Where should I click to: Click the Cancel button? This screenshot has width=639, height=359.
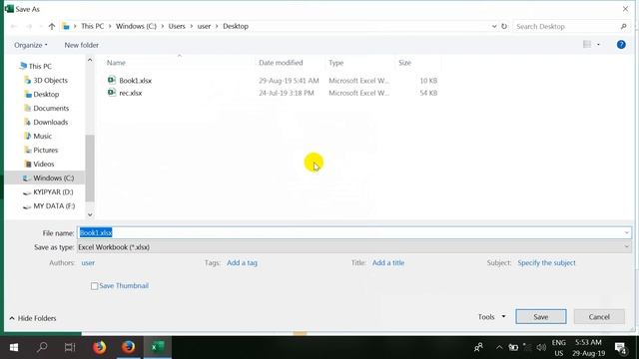(599, 317)
